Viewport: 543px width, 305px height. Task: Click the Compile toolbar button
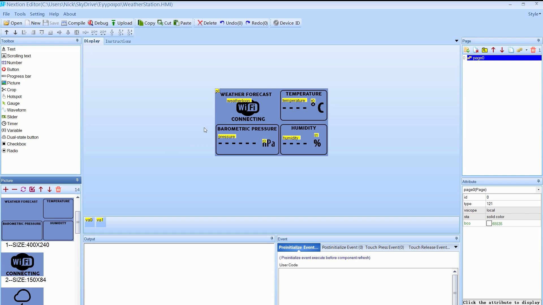point(73,23)
